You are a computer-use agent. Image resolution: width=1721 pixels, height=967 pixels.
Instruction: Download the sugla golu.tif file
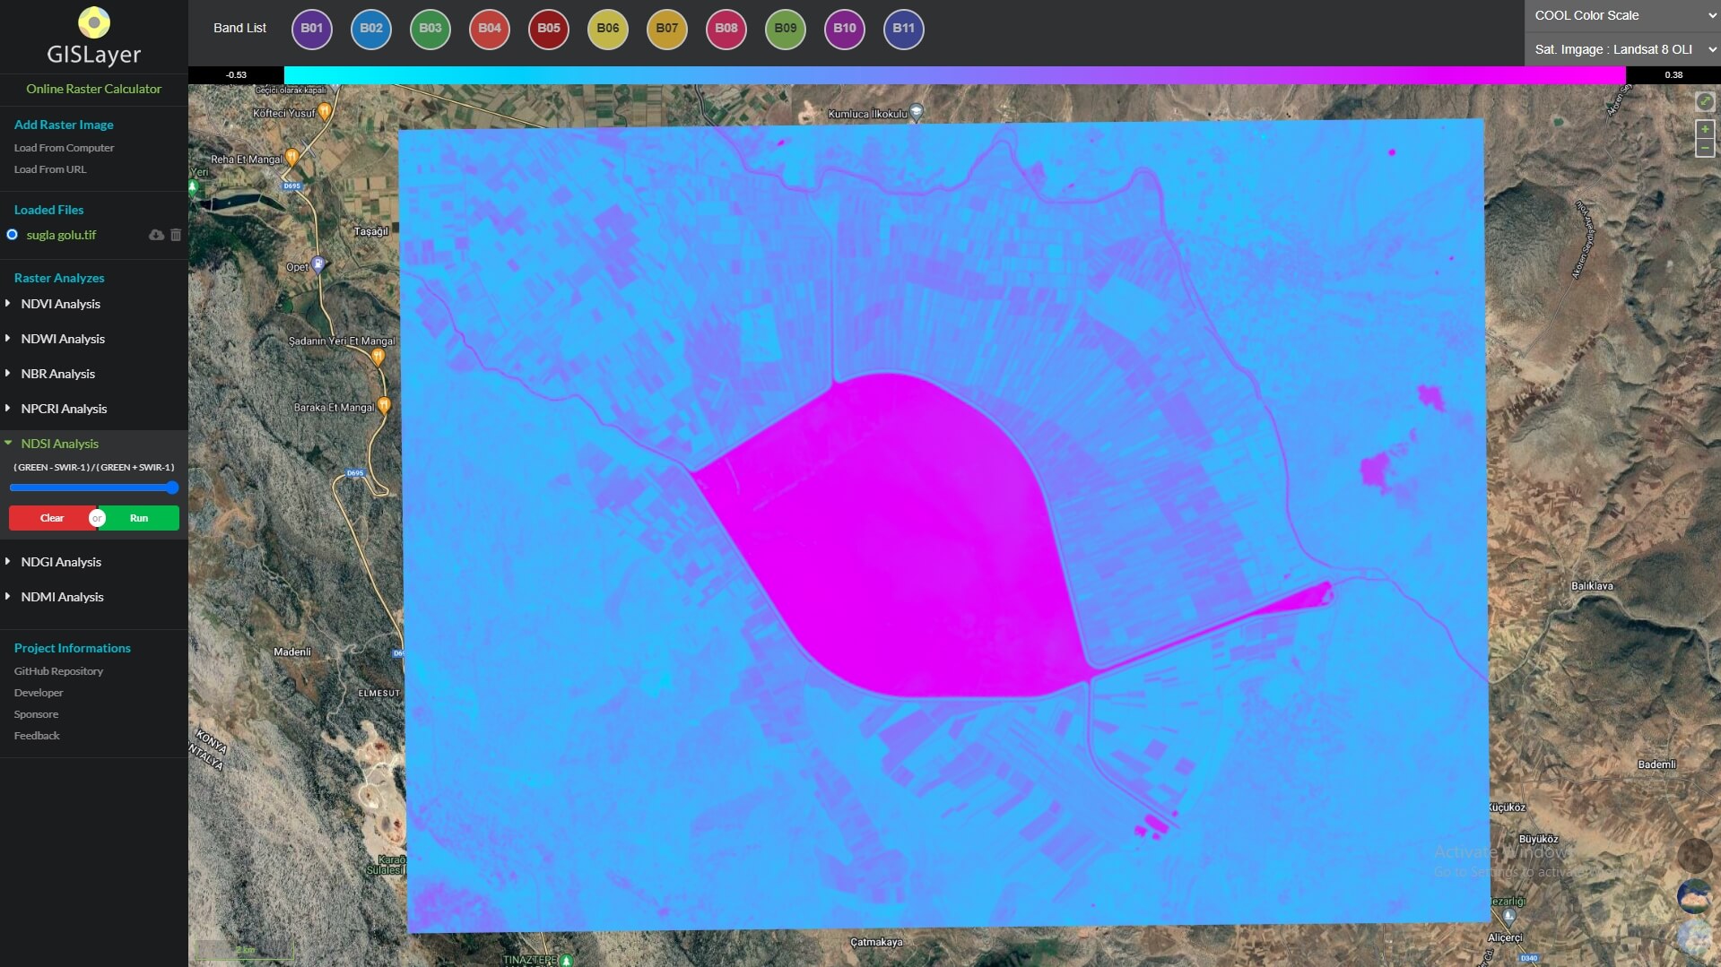(156, 235)
